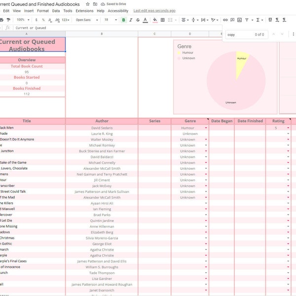This screenshot has width=296, height=296.
Task: Open more find options menu
Action: [x=293, y=34]
